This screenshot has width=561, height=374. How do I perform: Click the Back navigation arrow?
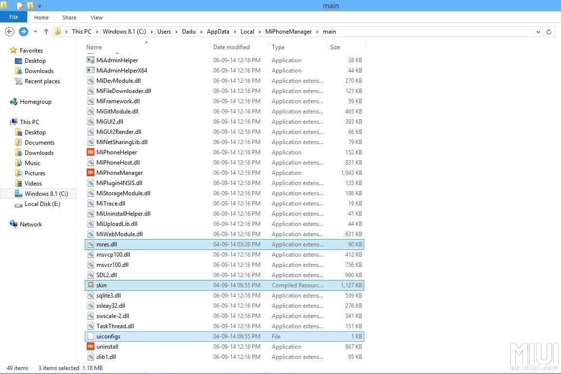point(10,32)
